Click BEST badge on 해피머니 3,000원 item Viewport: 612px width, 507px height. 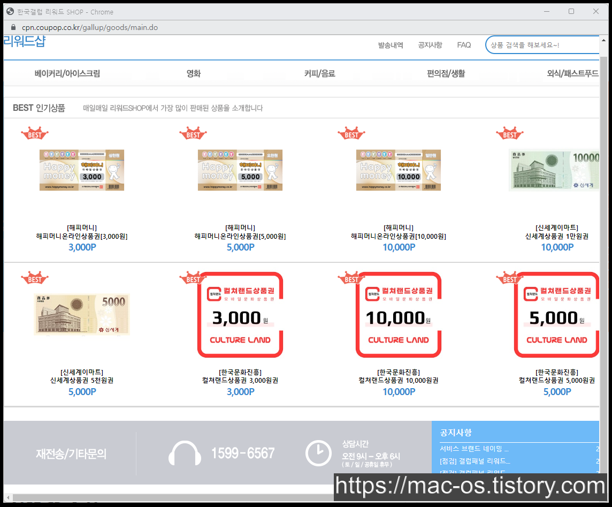coord(35,134)
